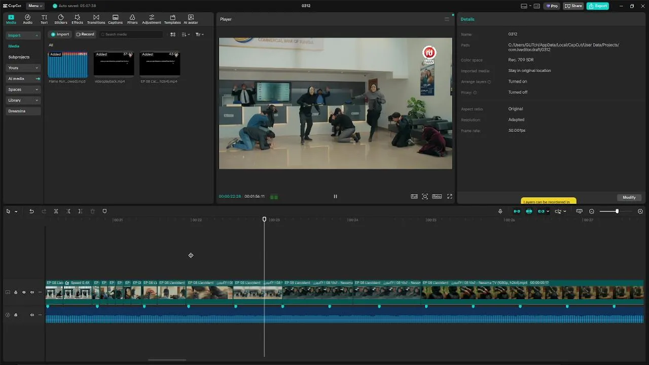
Task: Delete left of playhead
Action: (68, 211)
